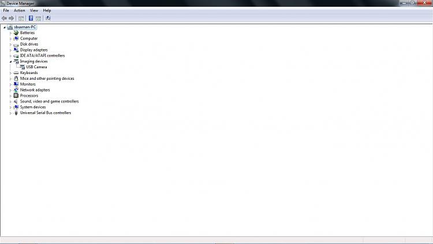433x244 pixels.
Task: Collapse the sbuxman-PC root node
Action: [5, 27]
